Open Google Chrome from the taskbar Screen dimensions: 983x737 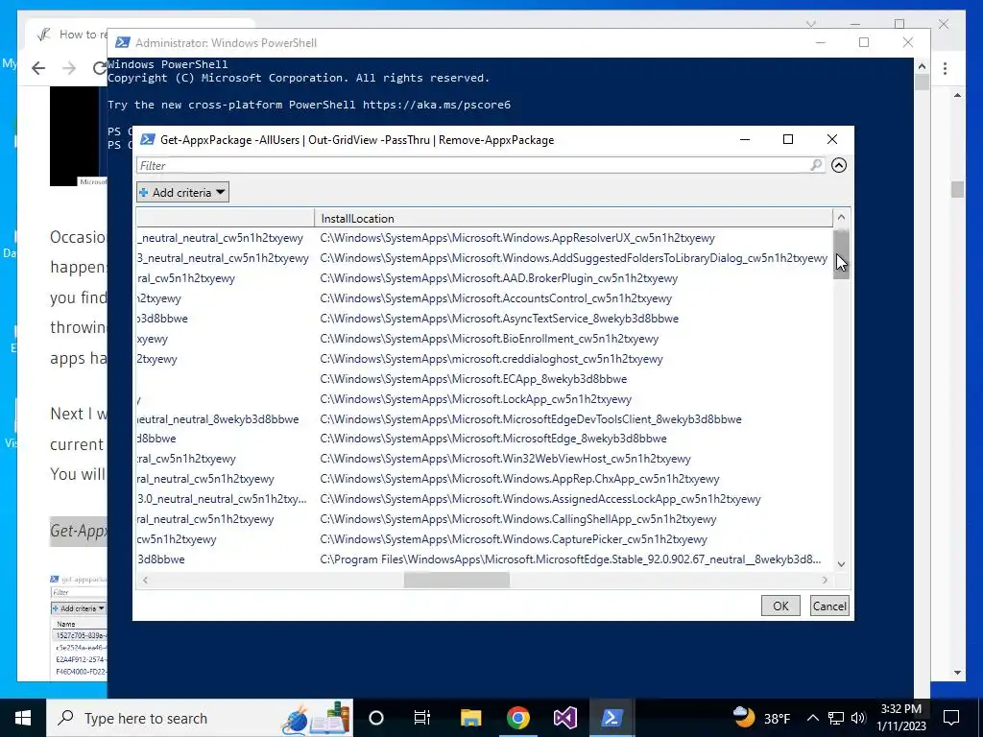point(517,718)
